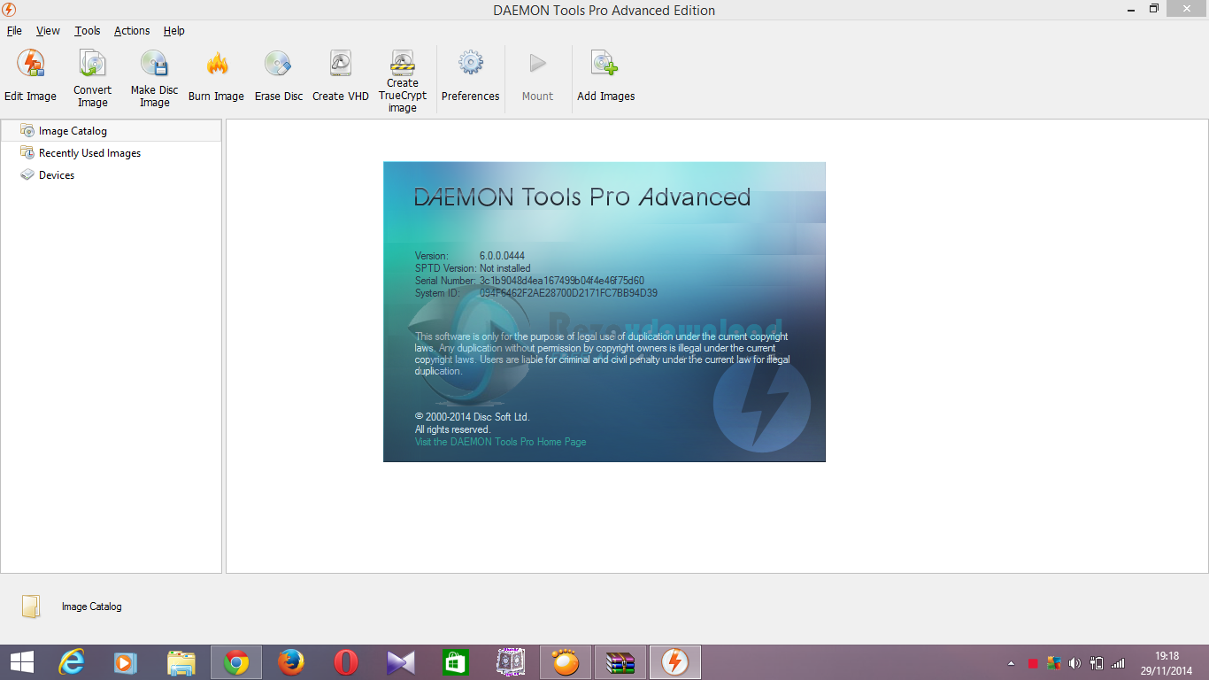The height and width of the screenshot is (680, 1209).
Task: Restore down the DAEMON Tools window
Action: tap(1153, 9)
